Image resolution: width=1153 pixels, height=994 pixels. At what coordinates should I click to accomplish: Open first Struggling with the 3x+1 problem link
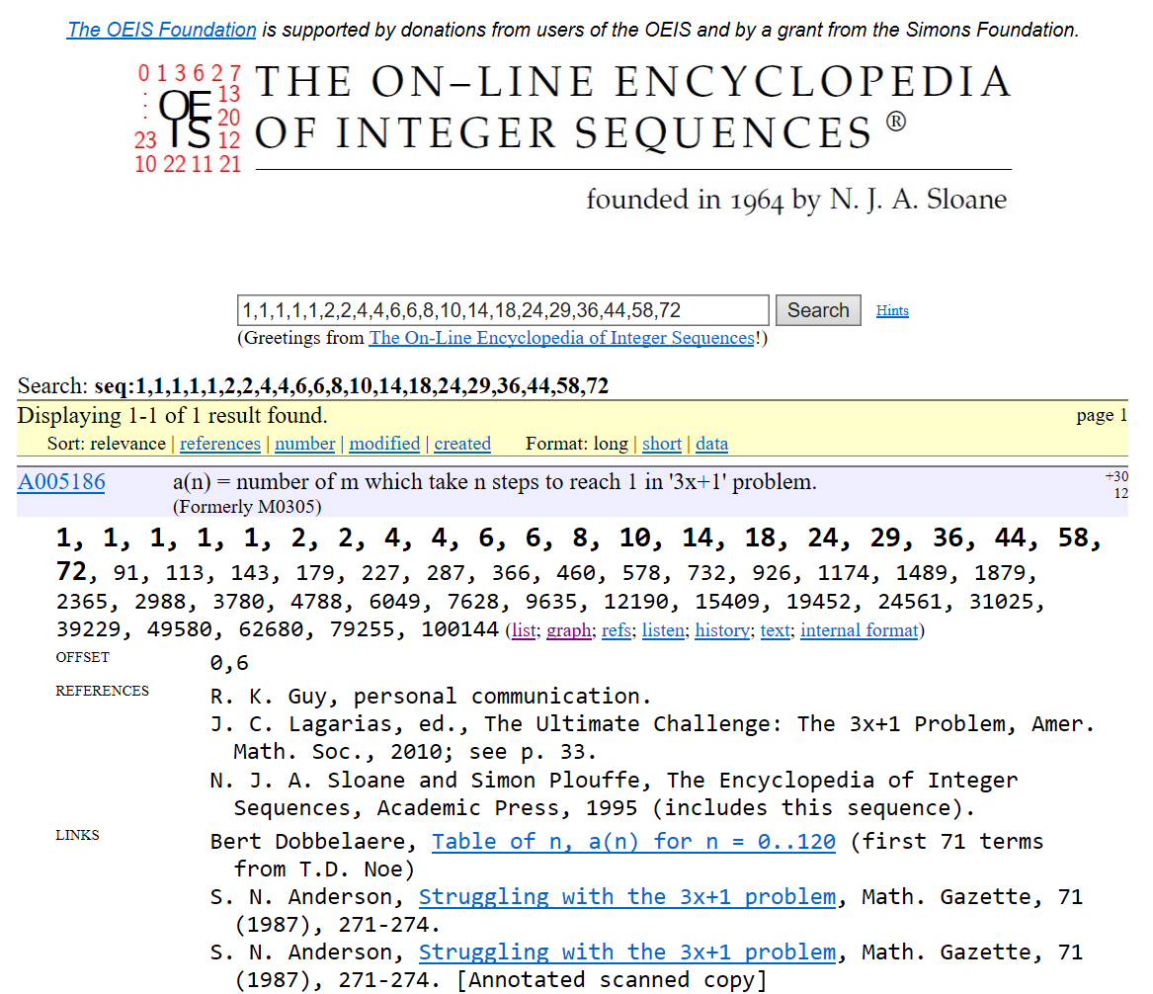[627, 896]
